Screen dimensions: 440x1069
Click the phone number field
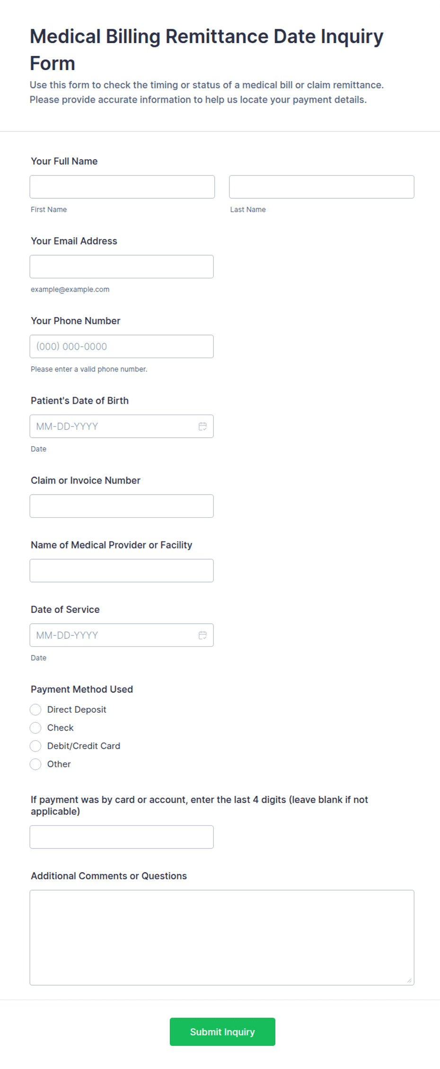point(122,346)
